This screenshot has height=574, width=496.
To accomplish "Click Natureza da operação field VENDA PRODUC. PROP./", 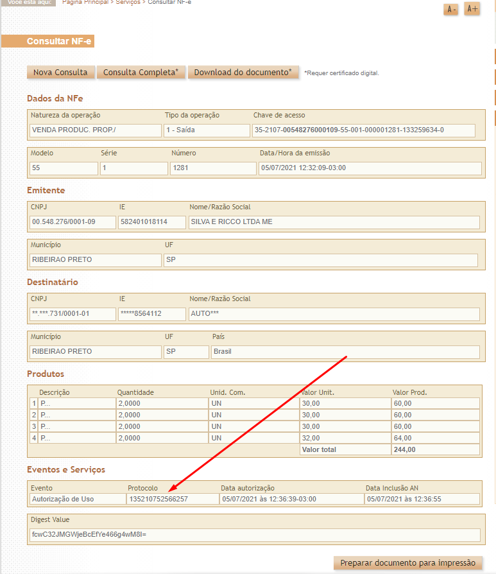I will 96,130.
